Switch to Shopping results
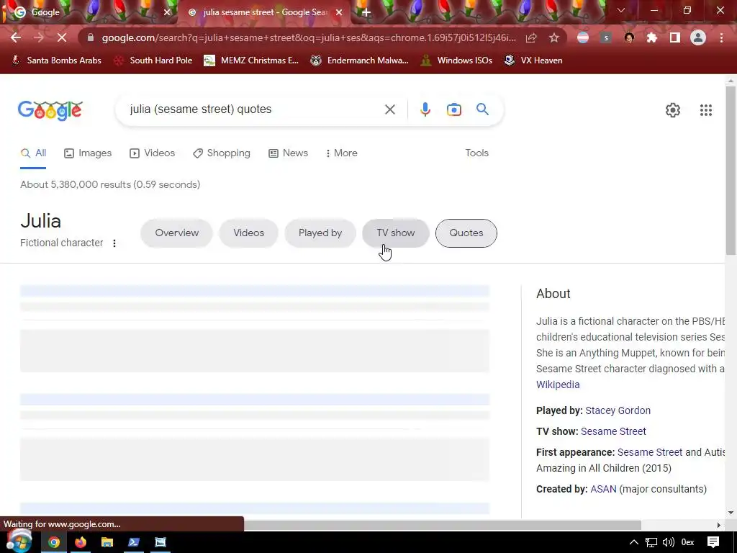 pos(222,153)
